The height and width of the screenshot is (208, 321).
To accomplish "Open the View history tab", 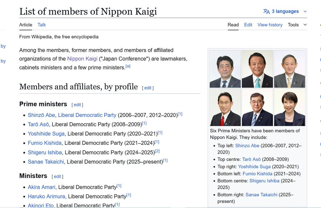I will [270, 25].
